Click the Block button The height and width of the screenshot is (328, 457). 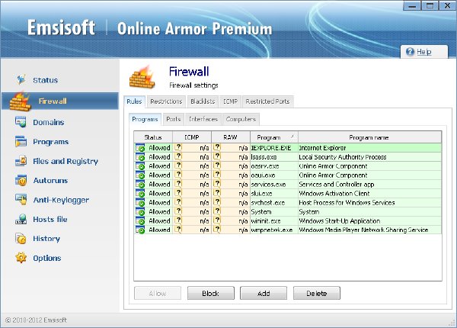tap(211, 293)
